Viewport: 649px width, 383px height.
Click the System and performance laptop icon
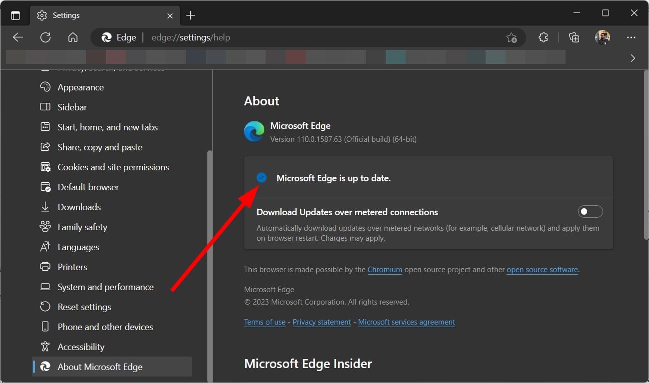coord(45,287)
